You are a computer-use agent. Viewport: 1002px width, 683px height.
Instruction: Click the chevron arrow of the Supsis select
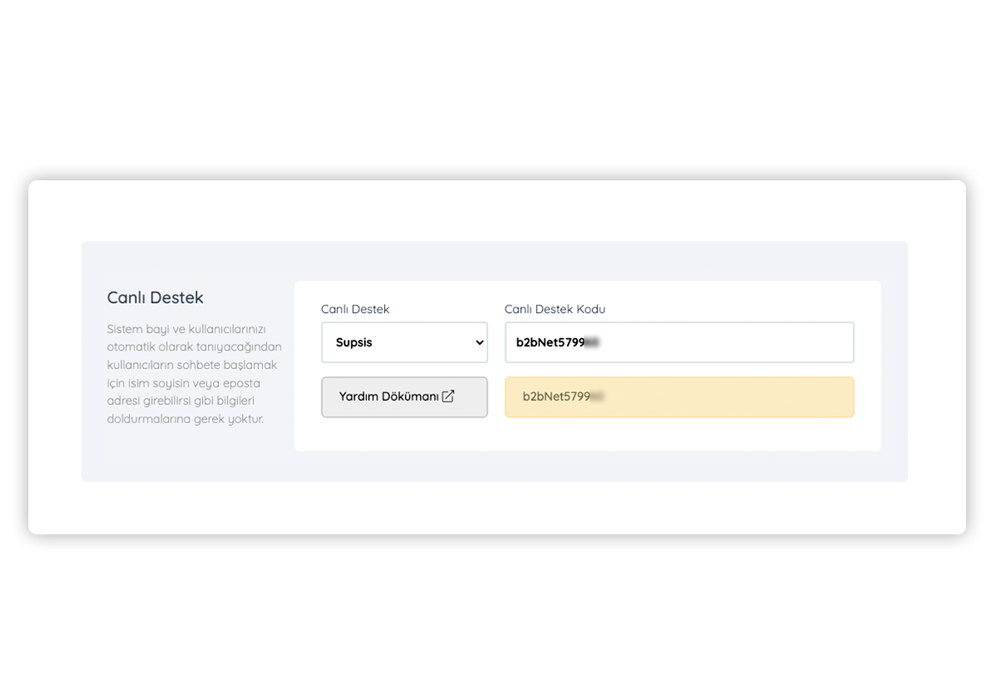(x=479, y=342)
